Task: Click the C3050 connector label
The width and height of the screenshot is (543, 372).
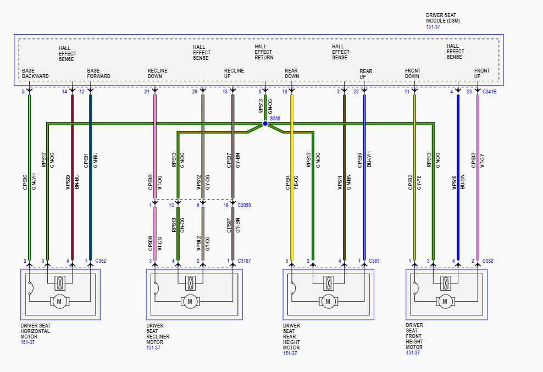Action: (x=243, y=205)
